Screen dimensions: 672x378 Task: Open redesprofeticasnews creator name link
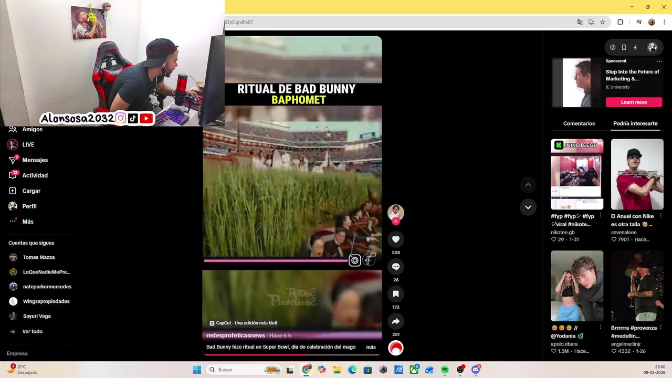(235, 335)
